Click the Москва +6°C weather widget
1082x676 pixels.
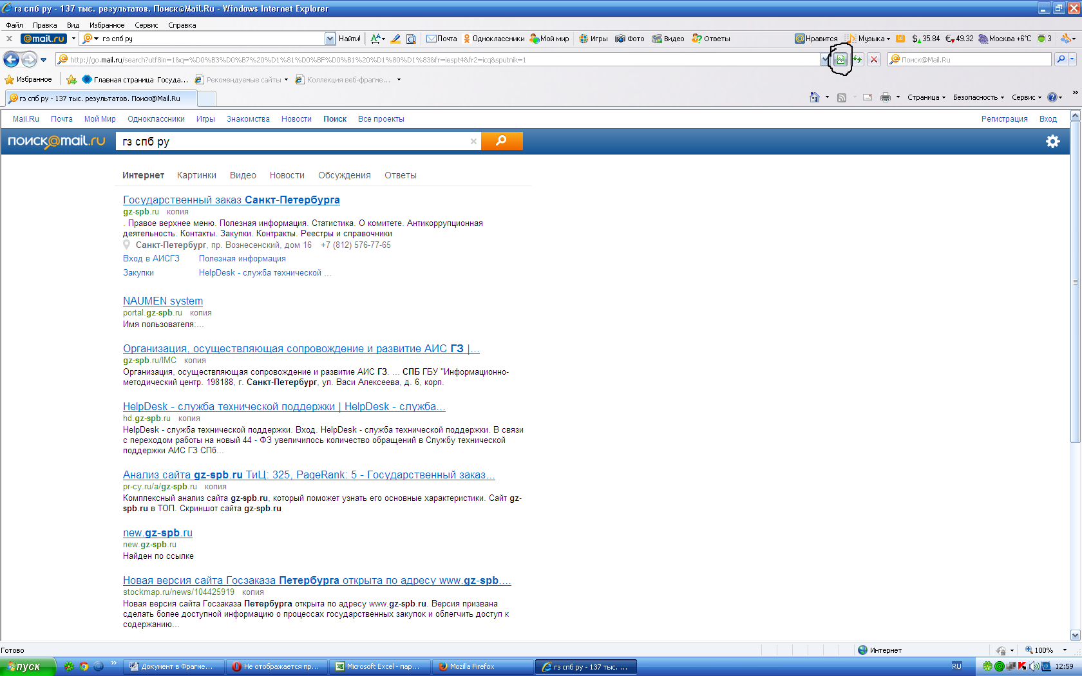click(1005, 39)
